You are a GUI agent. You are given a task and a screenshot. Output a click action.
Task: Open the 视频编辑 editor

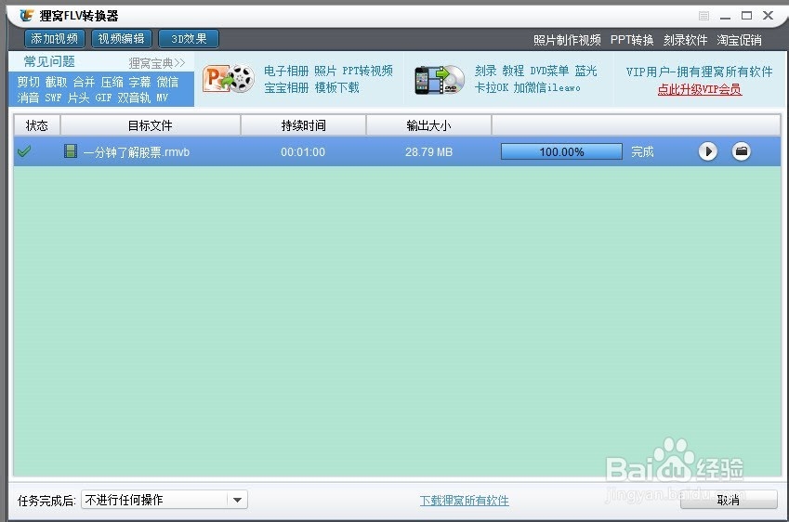click(x=121, y=39)
